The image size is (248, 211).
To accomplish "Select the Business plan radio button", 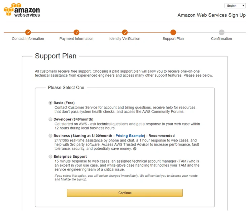I will (x=50, y=136).
